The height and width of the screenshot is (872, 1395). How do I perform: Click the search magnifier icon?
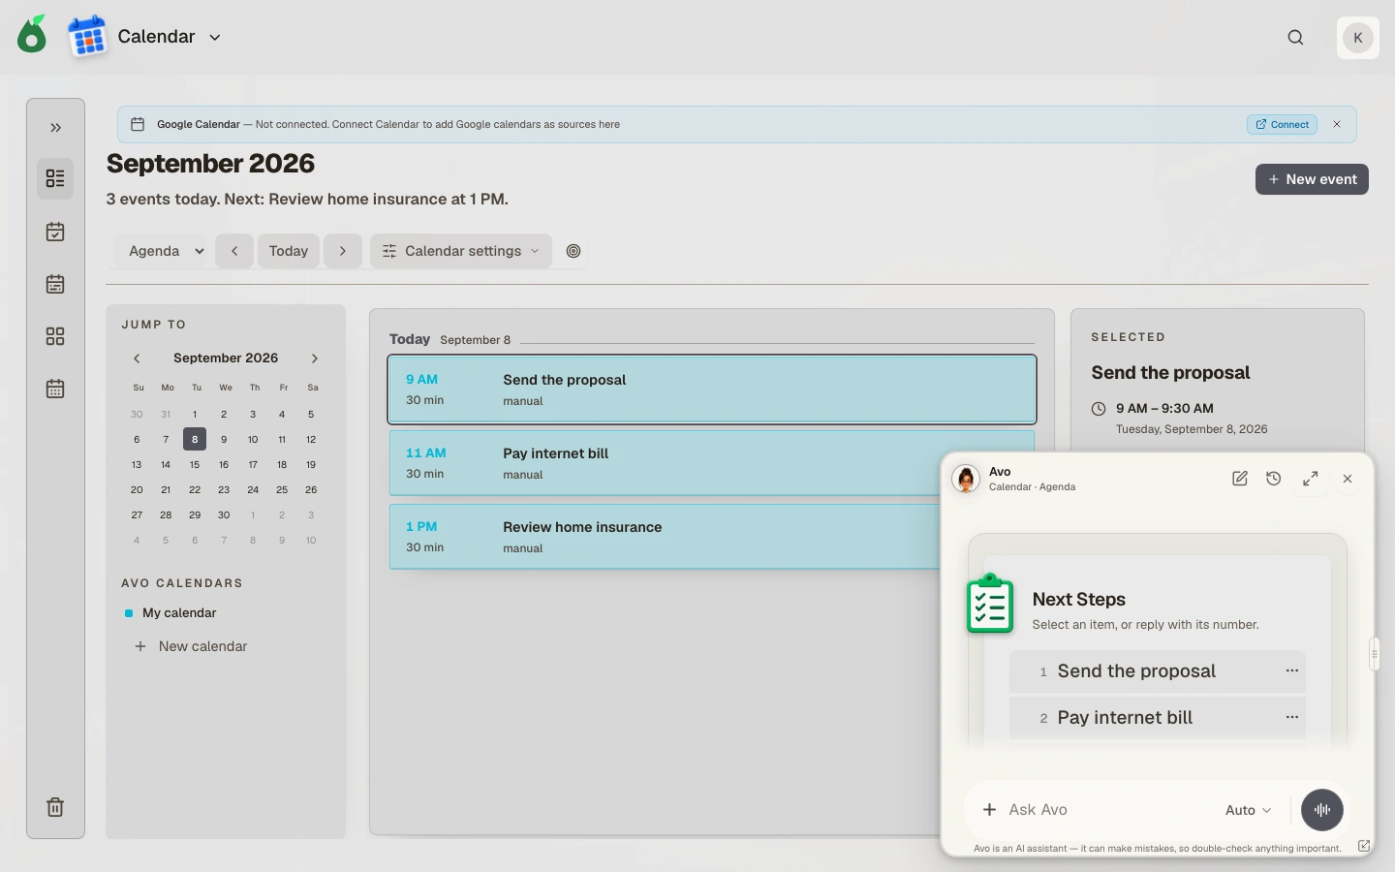1296,38
